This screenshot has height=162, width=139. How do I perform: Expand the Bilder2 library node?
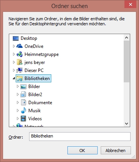click(x=18, y=95)
